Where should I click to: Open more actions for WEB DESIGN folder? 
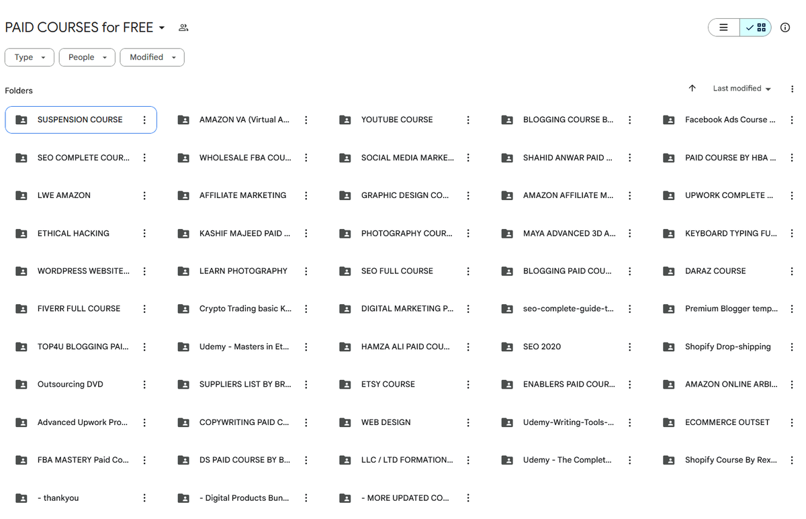tap(468, 422)
